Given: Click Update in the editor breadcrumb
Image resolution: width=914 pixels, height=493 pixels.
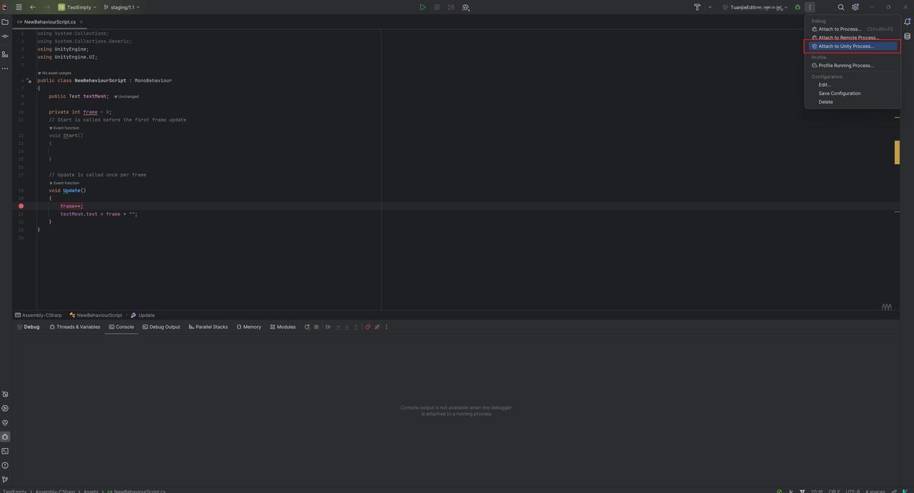Looking at the screenshot, I should pos(146,315).
